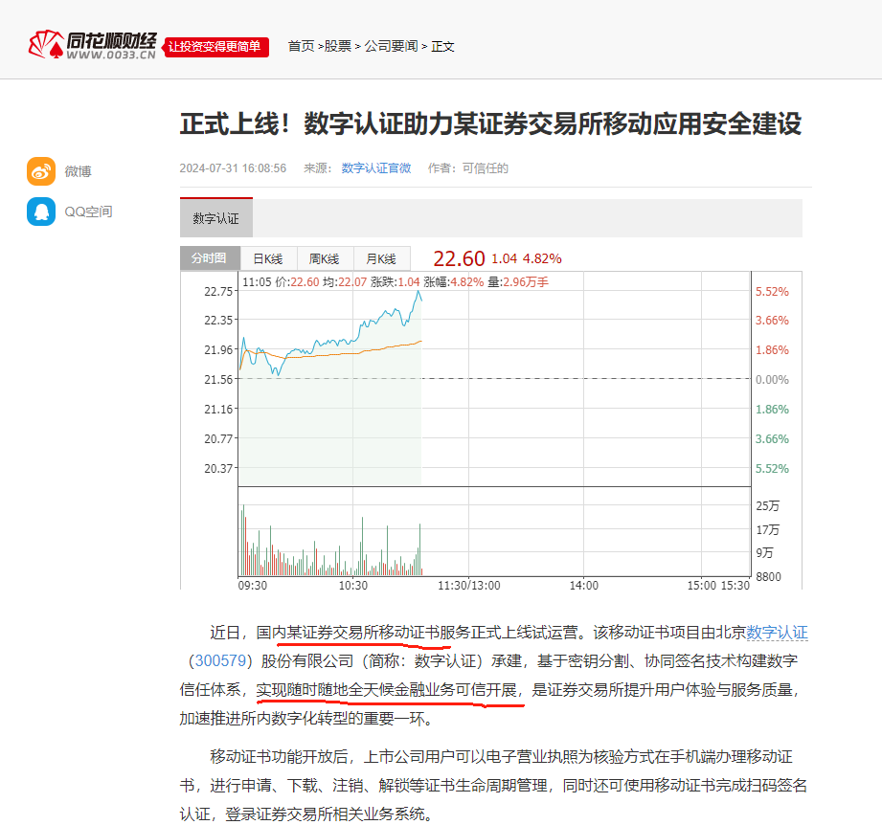Switch to 分时图 chart tab
The image size is (882, 825).
pyautogui.click(x=210, y=258)
